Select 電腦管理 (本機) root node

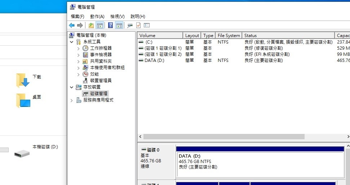pos(91,35)
